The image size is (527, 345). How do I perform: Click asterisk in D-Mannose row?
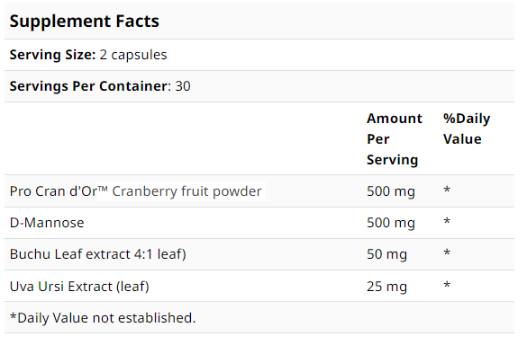(x=447, y=221)
